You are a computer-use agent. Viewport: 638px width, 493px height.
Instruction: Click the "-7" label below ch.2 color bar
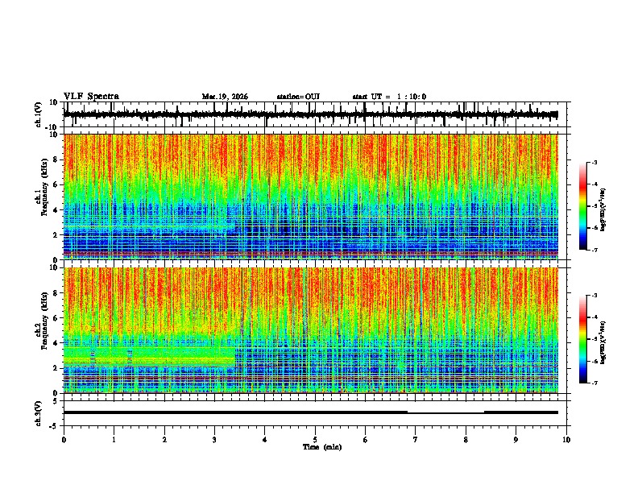pyautogui.click(x=594, y=383)
